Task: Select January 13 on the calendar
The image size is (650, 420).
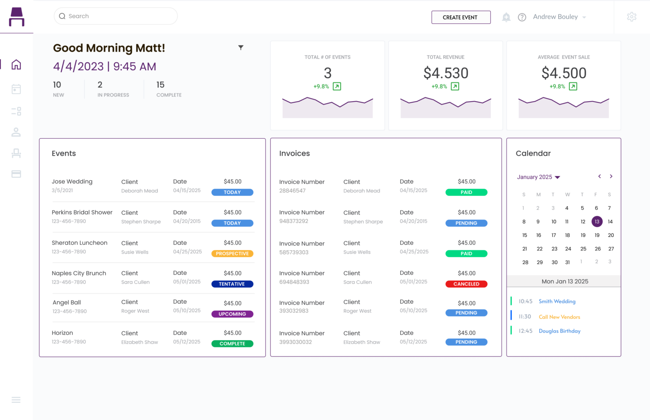Action: [597, 221]
